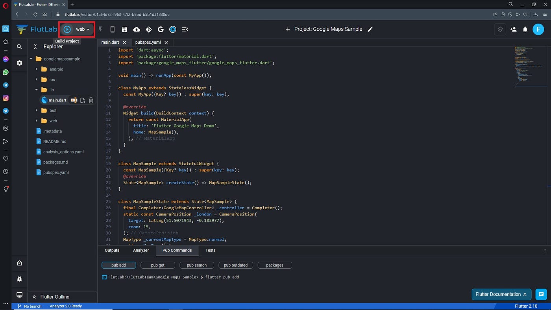Open the settings gear in side panel
Screen dimensions: 551x310
(x=19, y=63)
